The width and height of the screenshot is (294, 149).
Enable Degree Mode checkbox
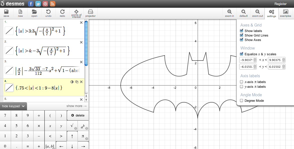coord(241,100)
